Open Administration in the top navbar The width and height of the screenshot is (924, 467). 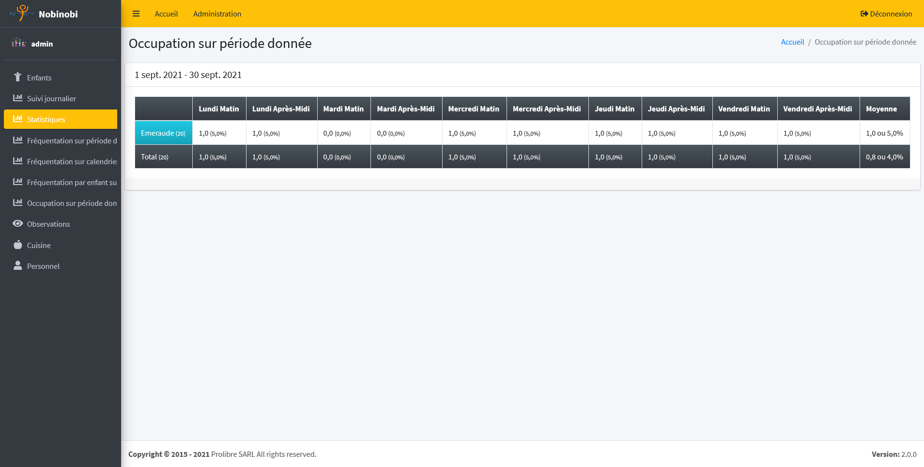click(x=217, y=14)
